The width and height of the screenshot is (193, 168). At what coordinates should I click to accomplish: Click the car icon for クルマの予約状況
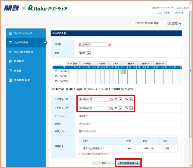coord(10,52)
